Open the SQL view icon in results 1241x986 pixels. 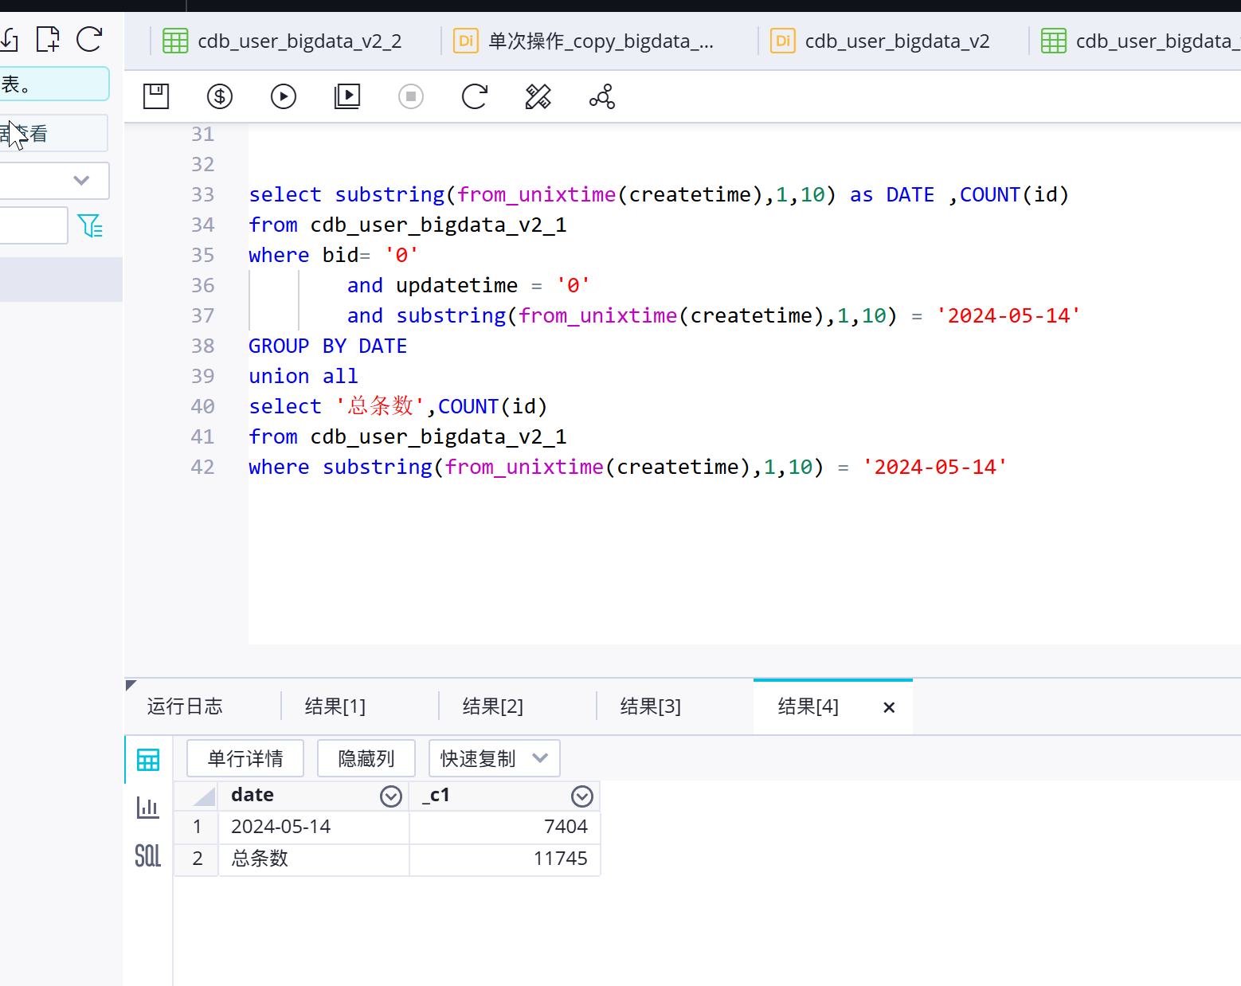tap(148, 855)
